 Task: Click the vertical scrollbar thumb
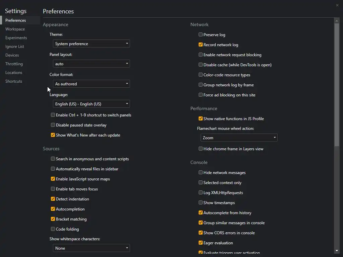tap(337, 84)
